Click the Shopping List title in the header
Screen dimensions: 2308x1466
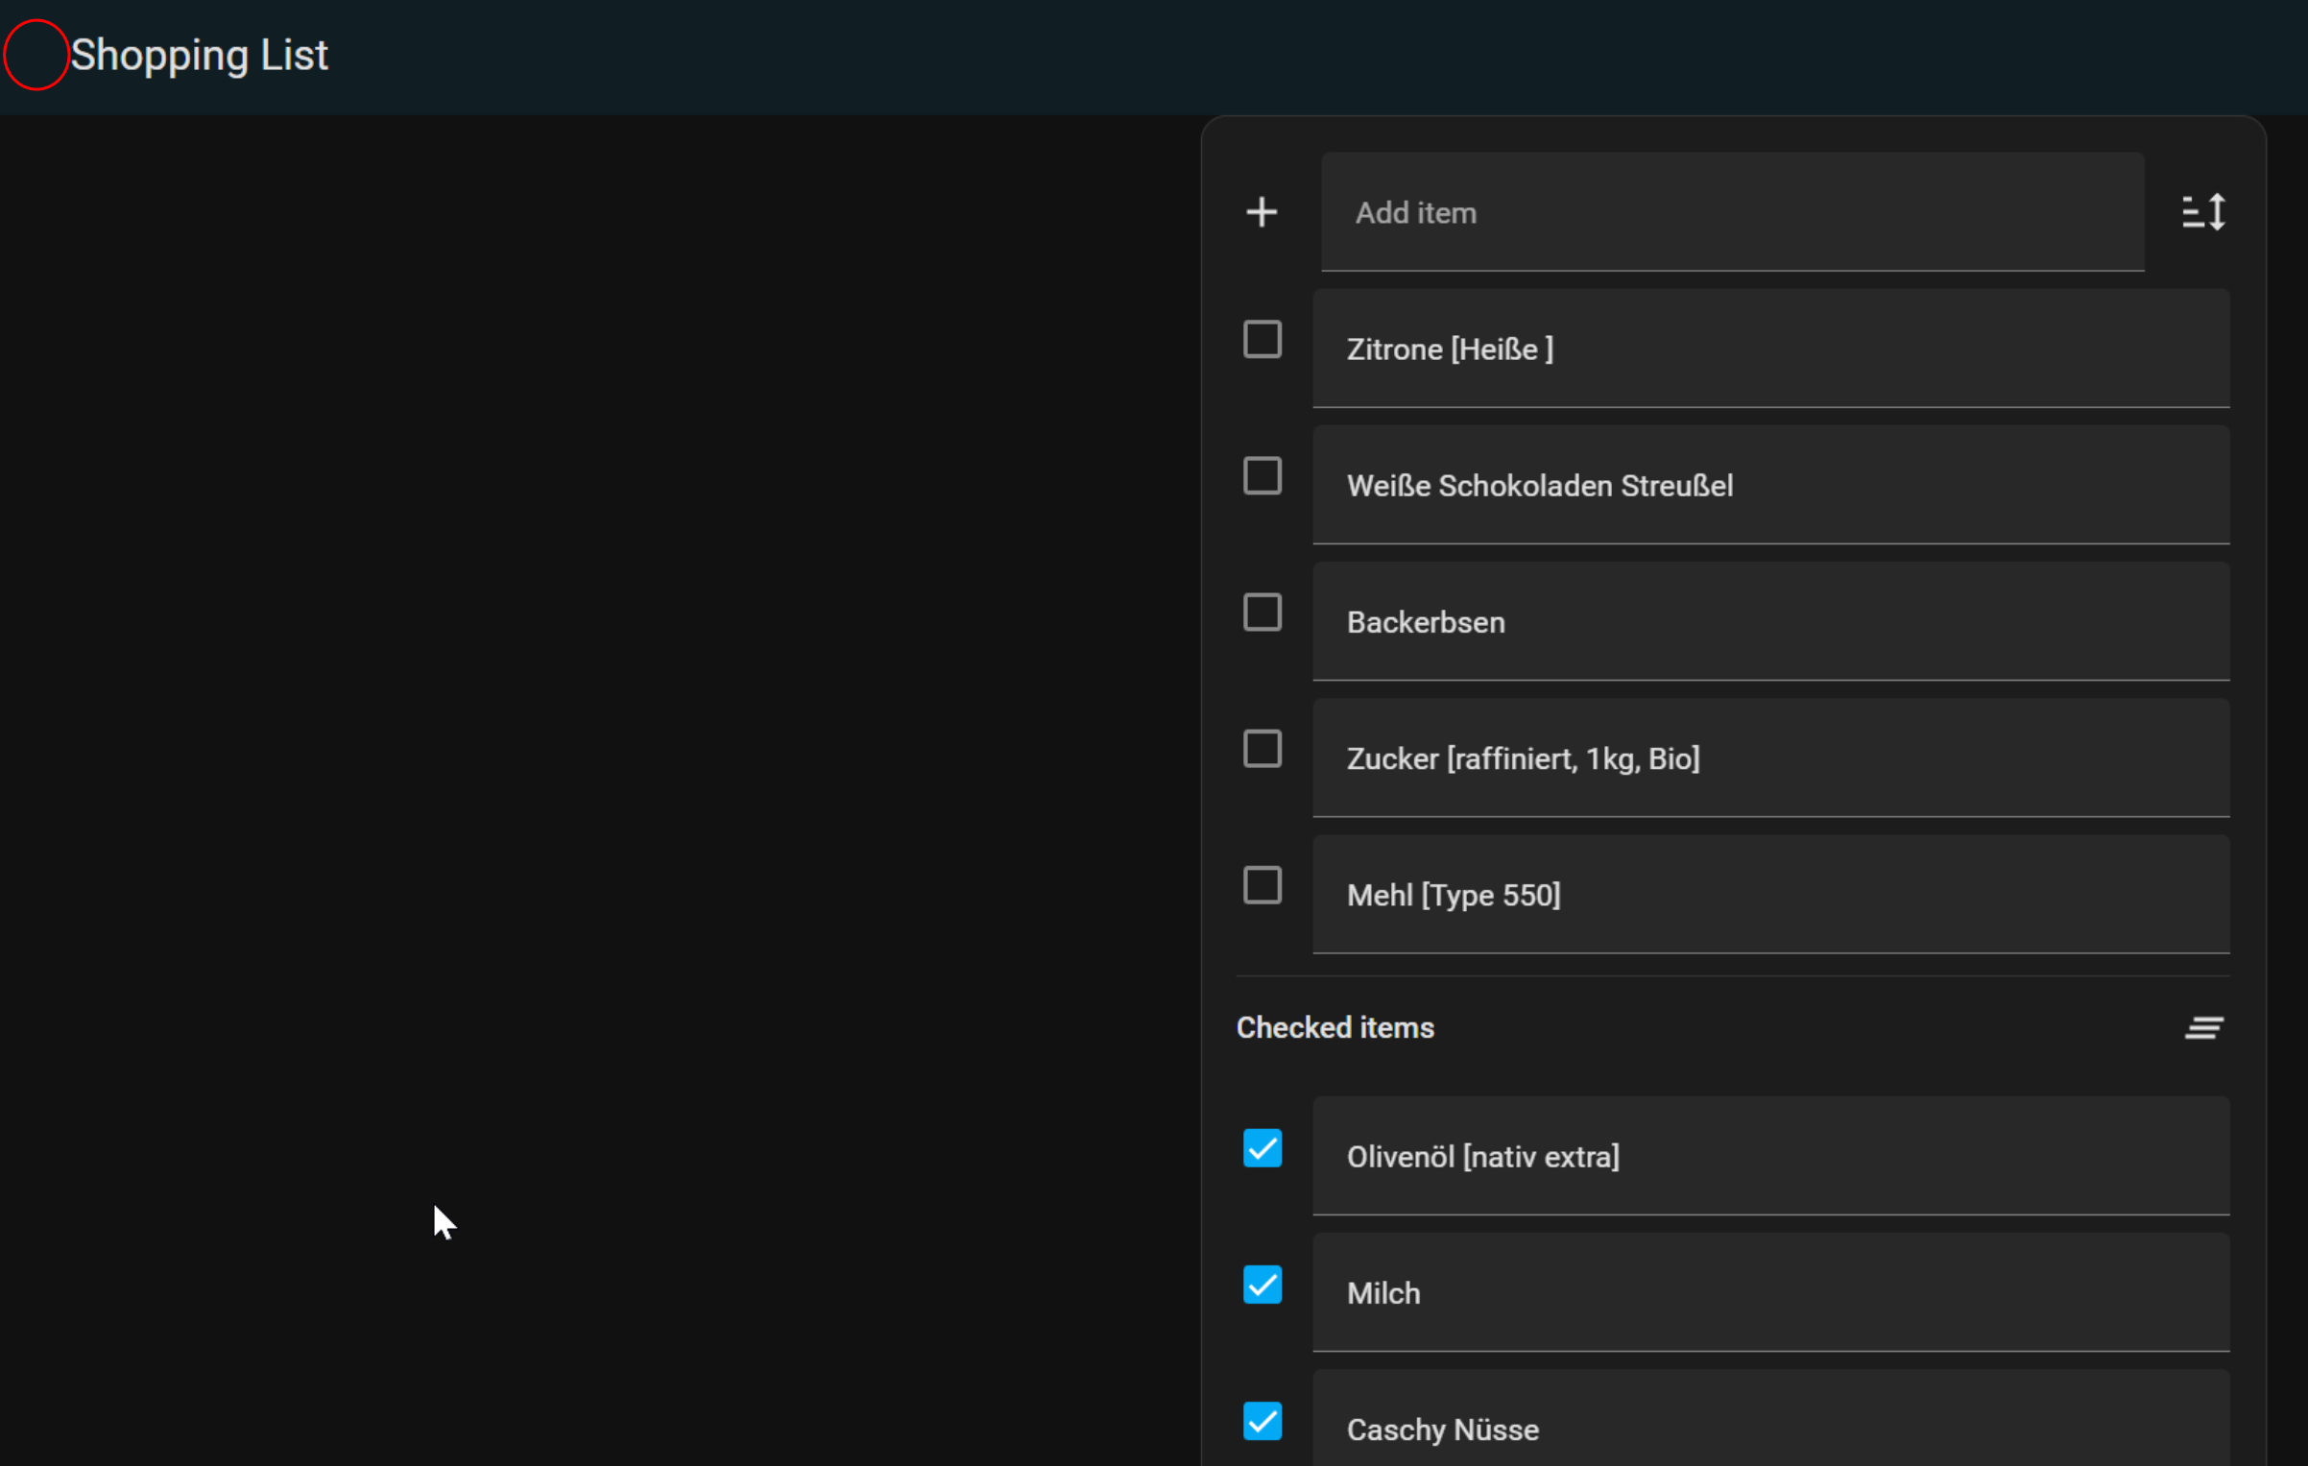point(199,55)
